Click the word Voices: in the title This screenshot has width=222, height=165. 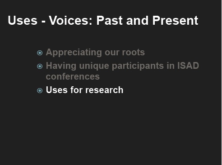70,20
